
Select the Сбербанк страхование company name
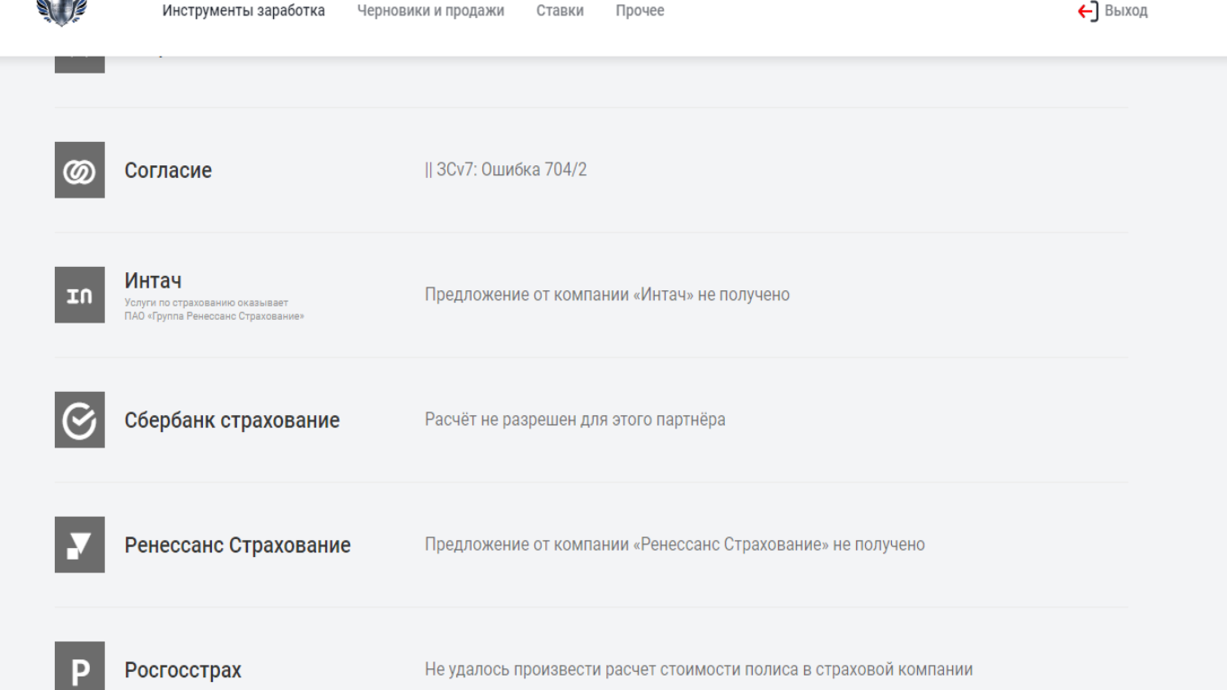click(232, 420)
